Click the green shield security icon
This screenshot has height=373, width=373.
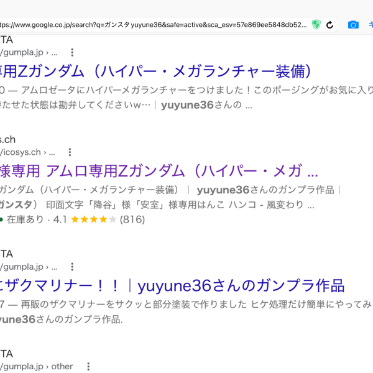point(316,25)
